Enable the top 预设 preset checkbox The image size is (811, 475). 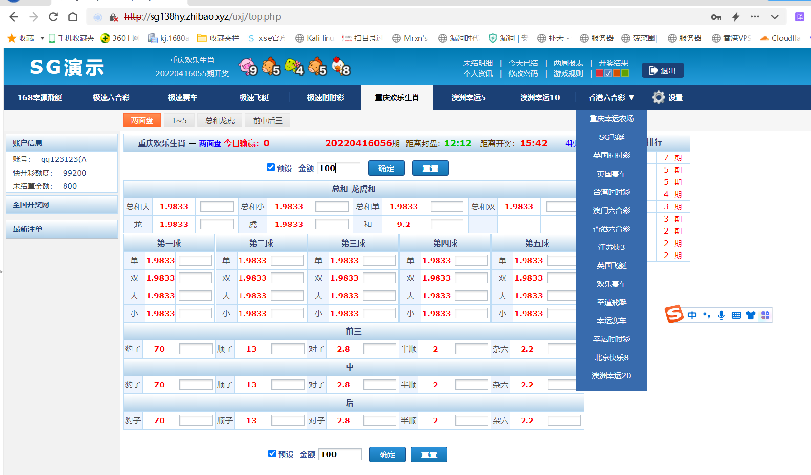[271, 167]
